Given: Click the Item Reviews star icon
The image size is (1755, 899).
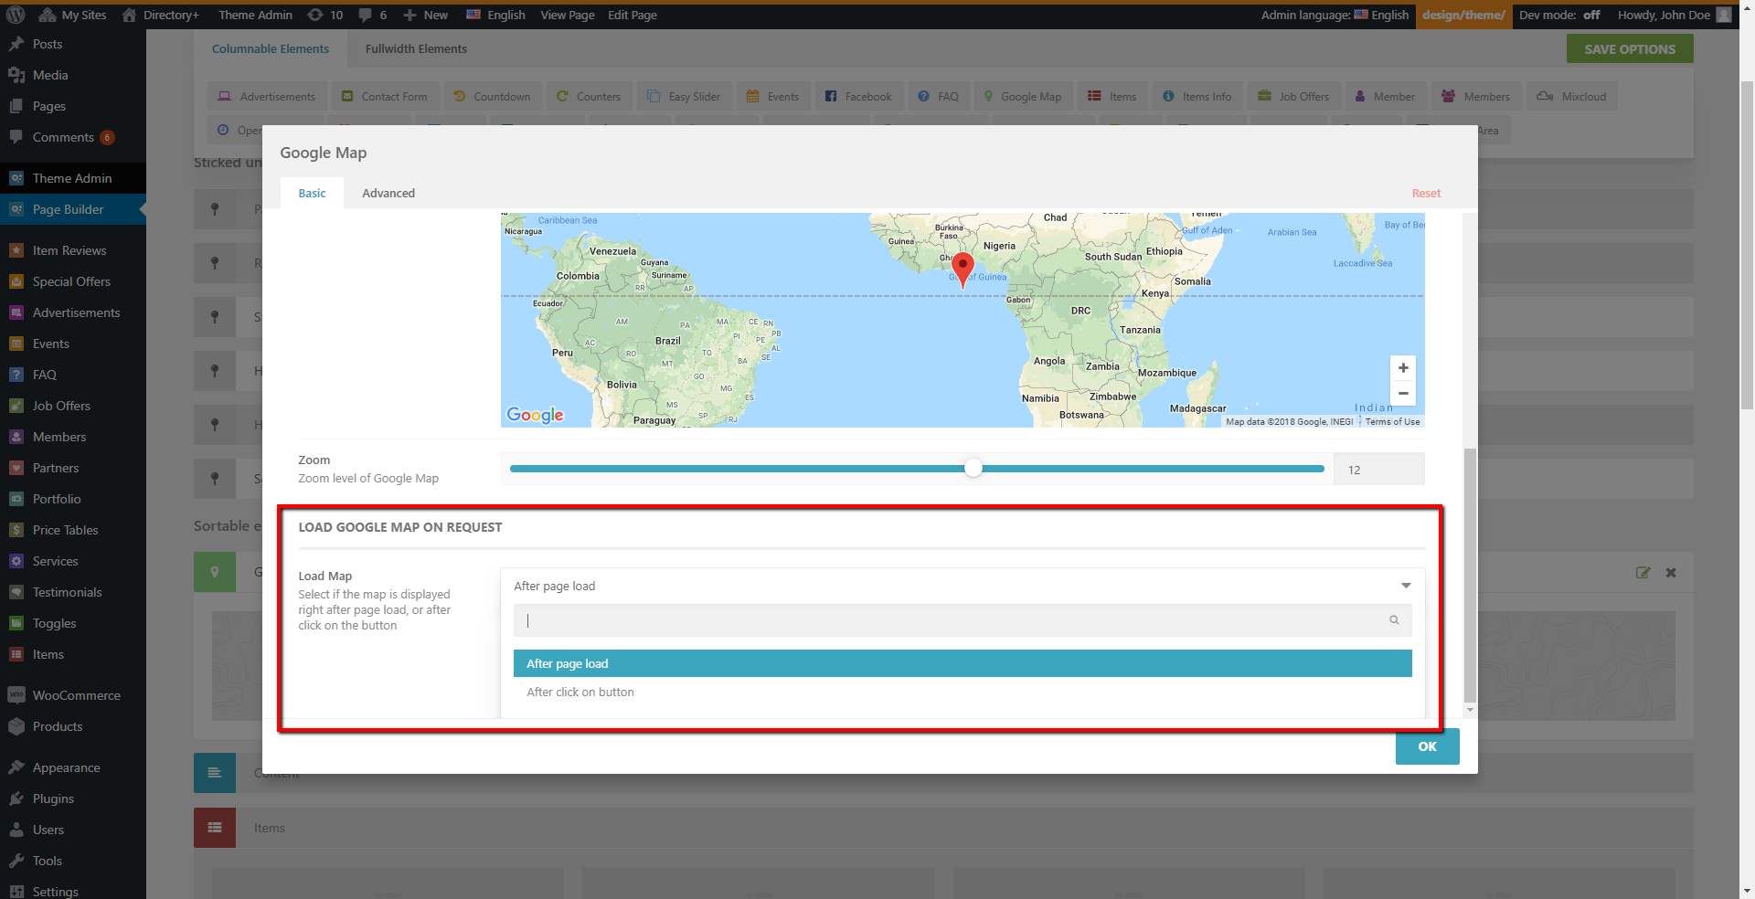Looking at the screenshot, I should pyautogui.click(x=16, y=250).
